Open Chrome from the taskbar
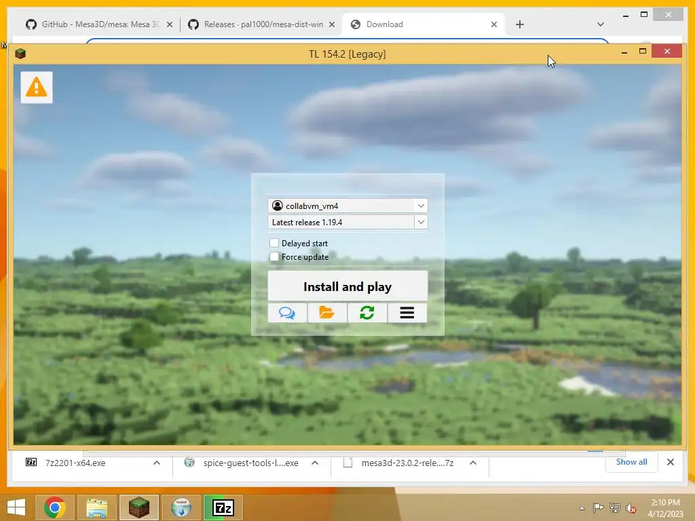Screen dimensions: 695x521 [54, 507]
